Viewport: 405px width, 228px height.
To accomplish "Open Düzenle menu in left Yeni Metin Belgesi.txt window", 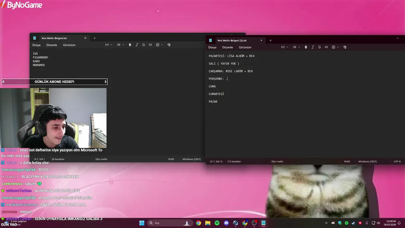I will tap(52, 45).
